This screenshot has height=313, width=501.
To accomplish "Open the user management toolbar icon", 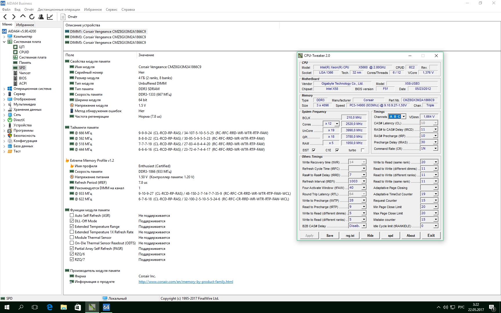I will [41, 17].
